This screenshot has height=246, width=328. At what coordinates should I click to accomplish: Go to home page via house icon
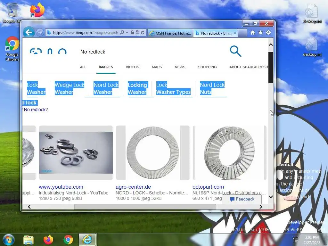tap(253, 33)
